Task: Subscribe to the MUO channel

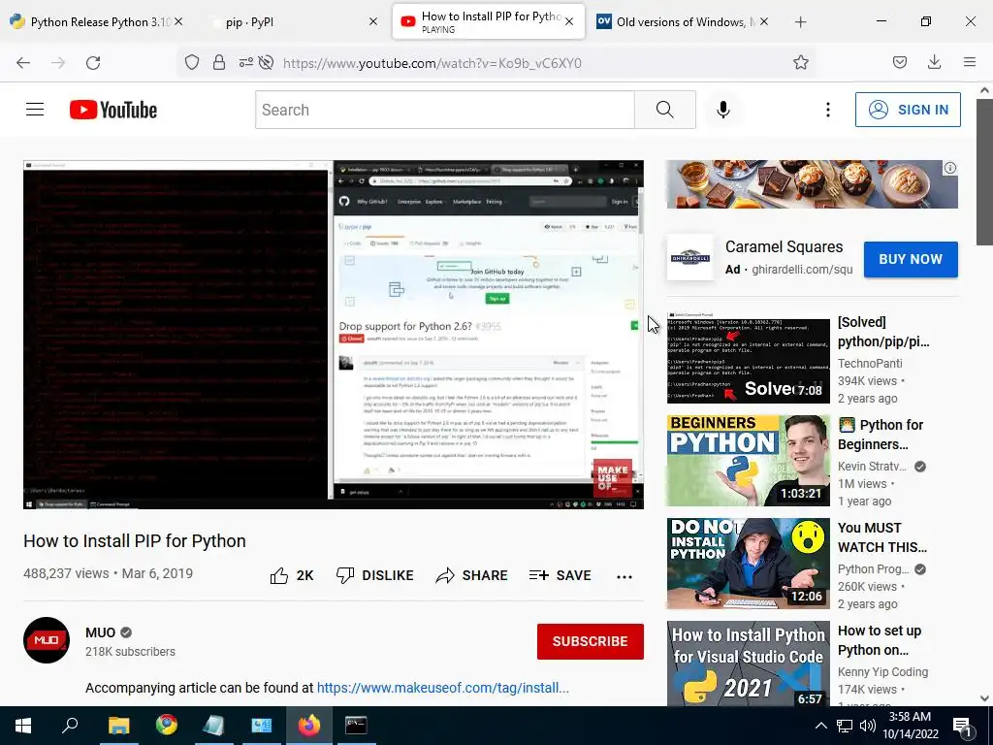Action: pos(591,641)
